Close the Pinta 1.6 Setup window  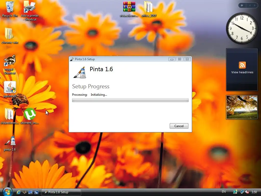tap(187, 59)
